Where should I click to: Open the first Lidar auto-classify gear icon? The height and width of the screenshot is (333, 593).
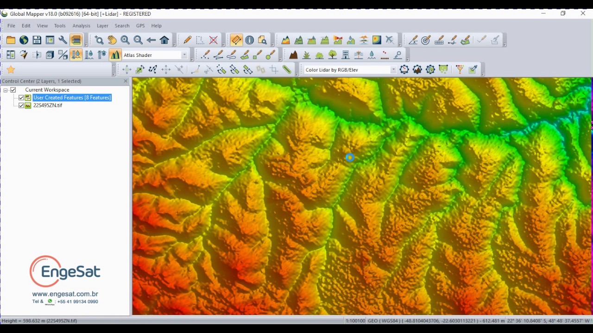pyautogui.click(x=404, y=69)
